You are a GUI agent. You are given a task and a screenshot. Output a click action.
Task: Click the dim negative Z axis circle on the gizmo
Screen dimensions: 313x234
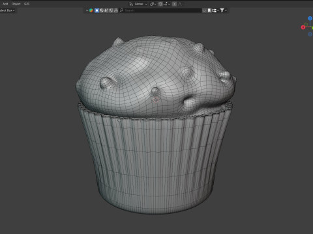point(310,34)
